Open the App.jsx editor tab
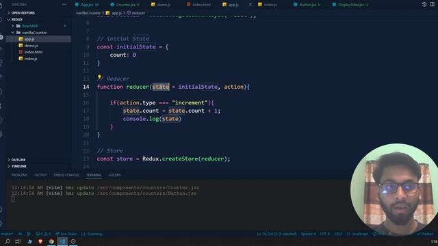 pos(87,5)
